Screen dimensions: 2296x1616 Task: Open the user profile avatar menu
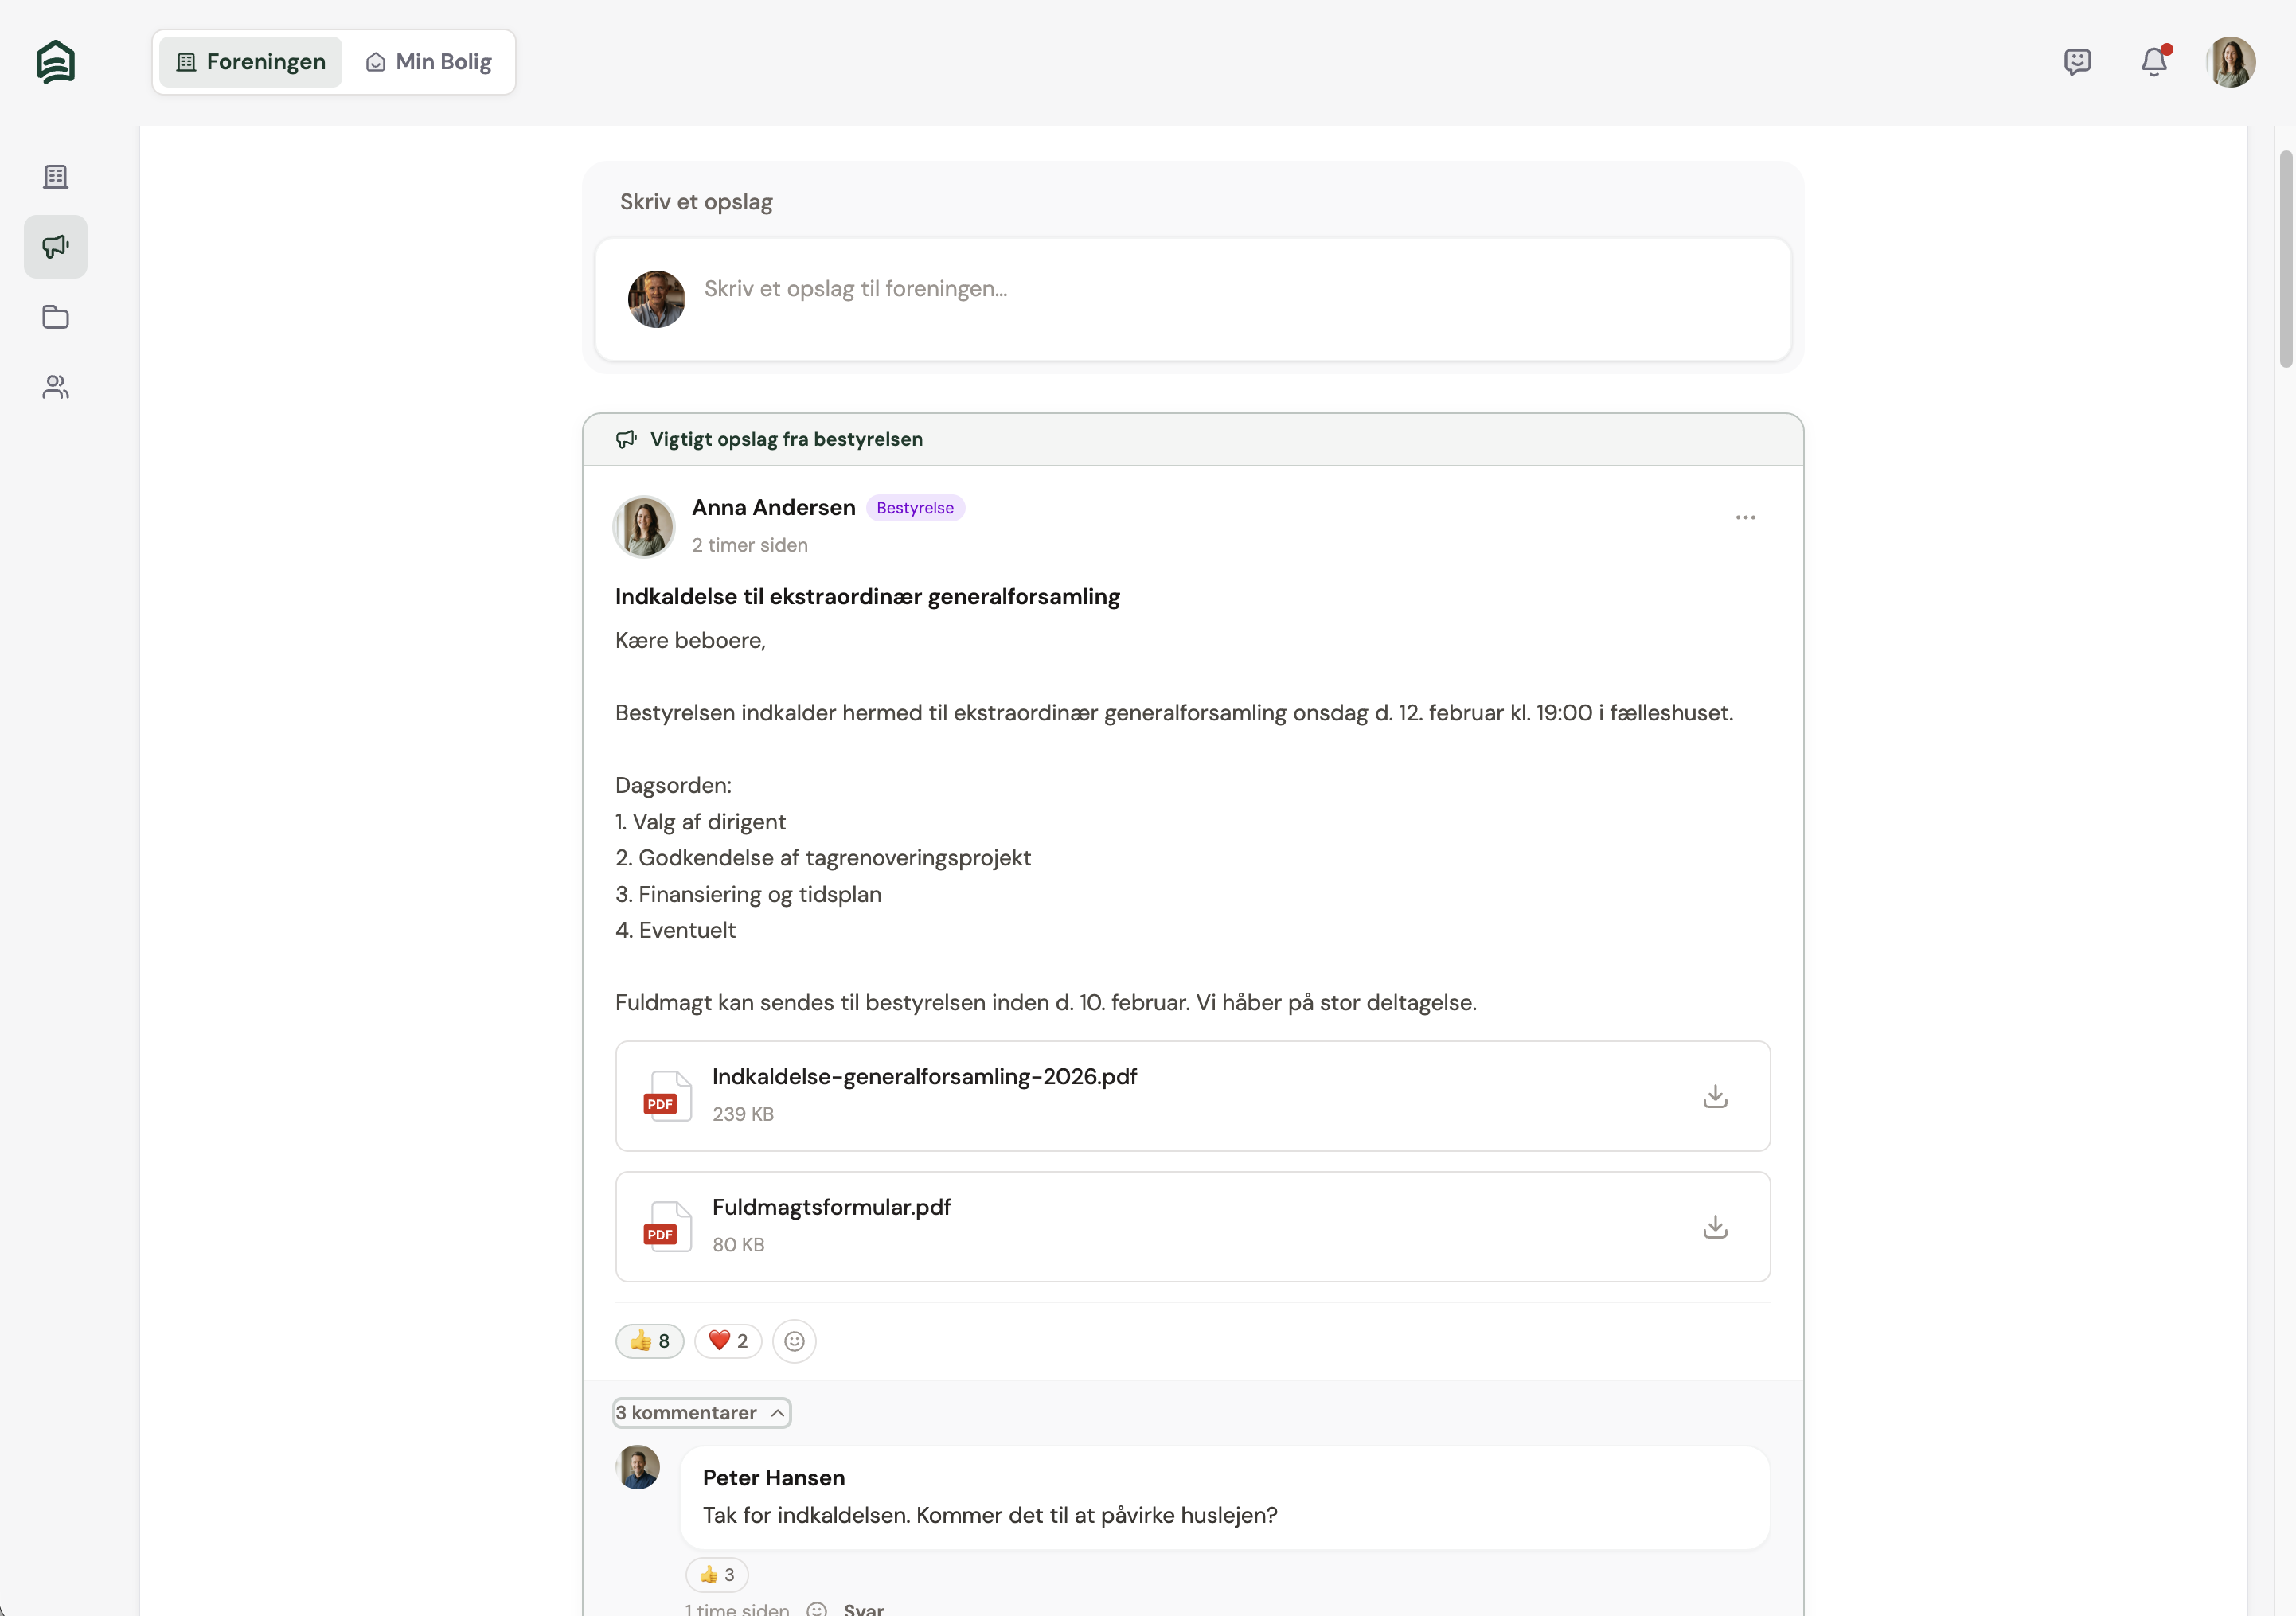(2231, 62)
